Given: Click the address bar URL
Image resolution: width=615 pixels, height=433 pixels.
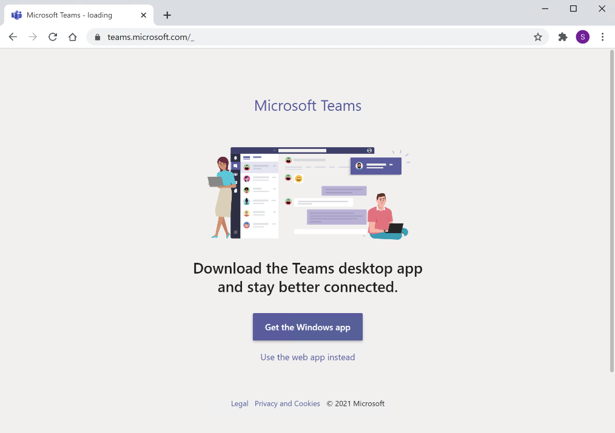Looking at the screenshot, I should click(x=150, y=37).
